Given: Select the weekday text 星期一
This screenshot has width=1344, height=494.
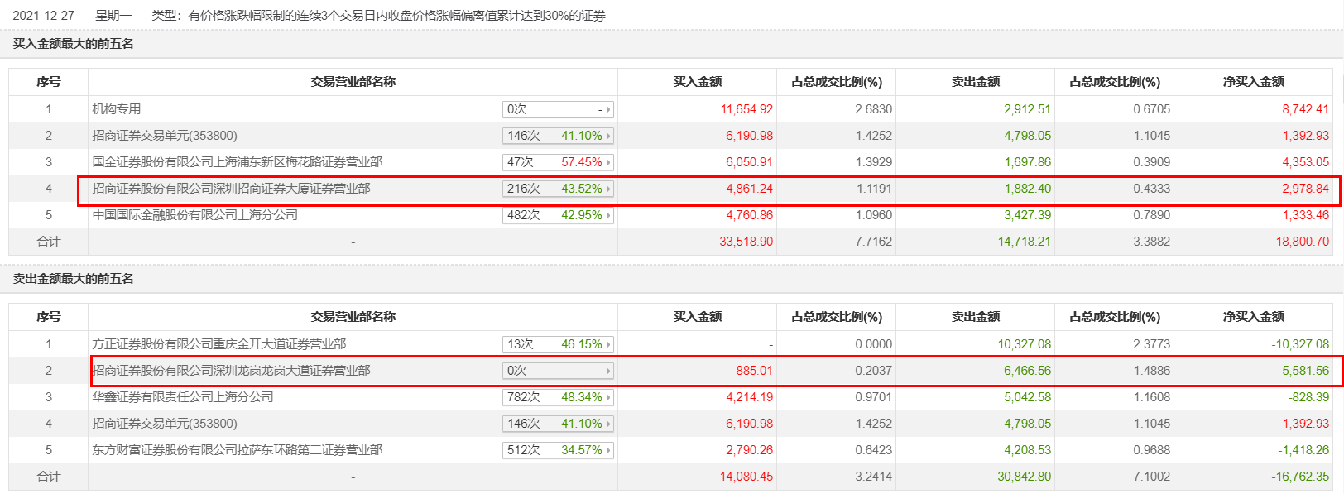Looking at the screenshot, I should click(x=113, y=16).
